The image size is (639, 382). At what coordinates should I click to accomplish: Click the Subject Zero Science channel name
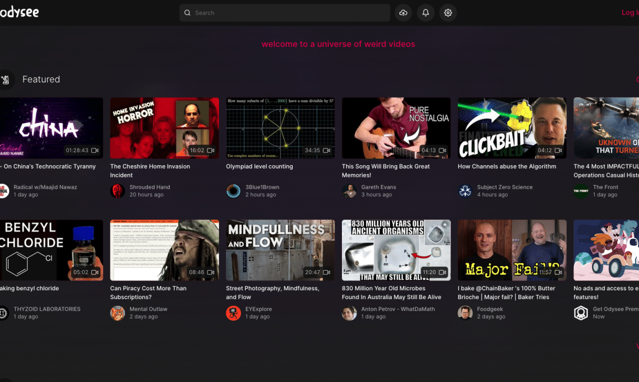pyautogui.click(x=505, y=187)
